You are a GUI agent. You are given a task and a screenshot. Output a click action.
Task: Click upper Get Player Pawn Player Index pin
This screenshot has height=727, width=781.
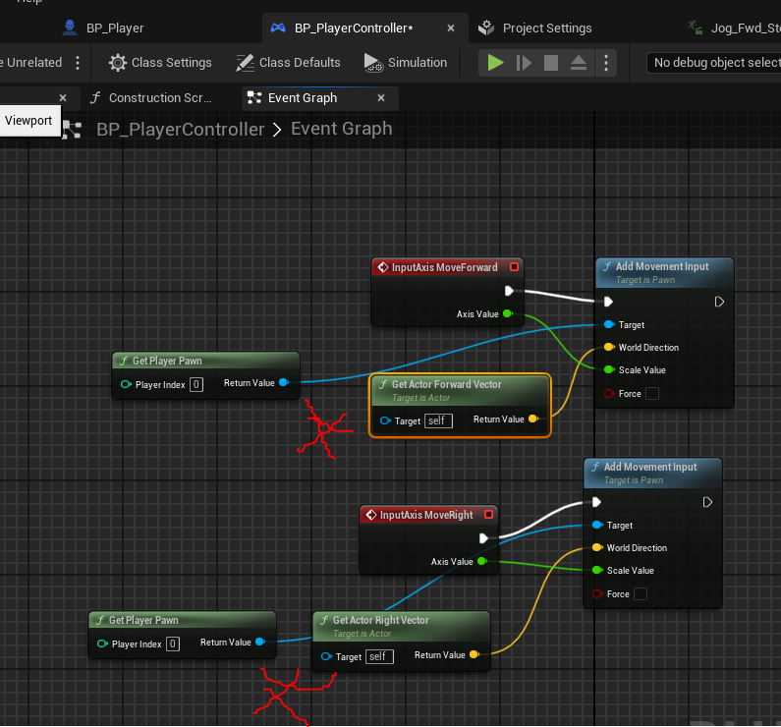coord(126,384)
